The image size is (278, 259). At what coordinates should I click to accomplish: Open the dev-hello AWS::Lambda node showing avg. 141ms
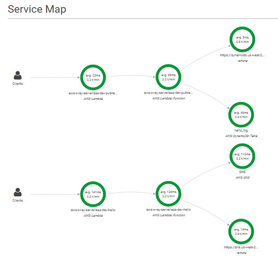coord(93,194)
